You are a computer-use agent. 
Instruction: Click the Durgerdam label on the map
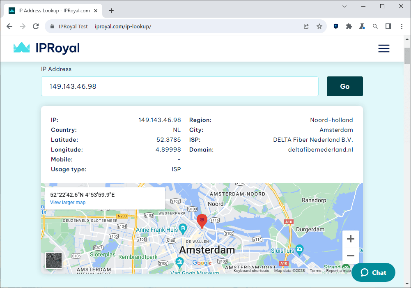pyautogui.click(x=310, y=230)
